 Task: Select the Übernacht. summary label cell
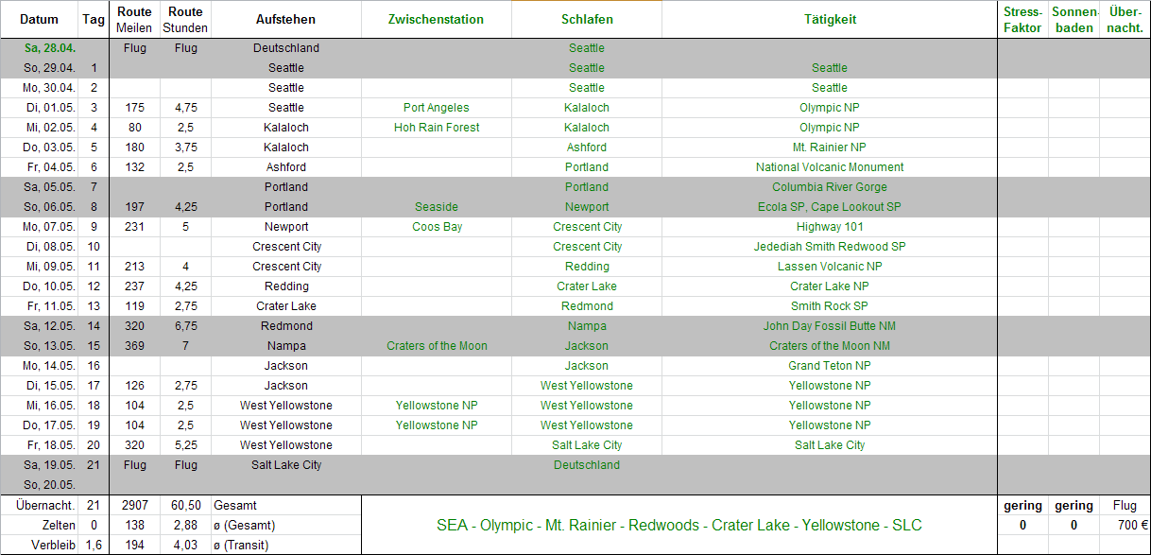tap(40, 506)
